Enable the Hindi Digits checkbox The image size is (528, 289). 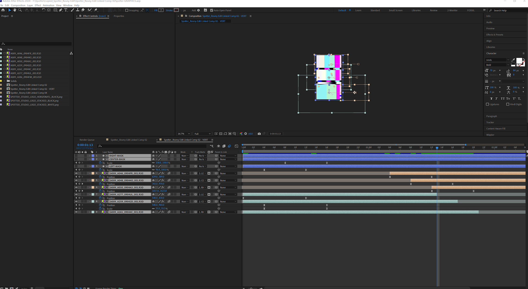[x=508, y=104]
